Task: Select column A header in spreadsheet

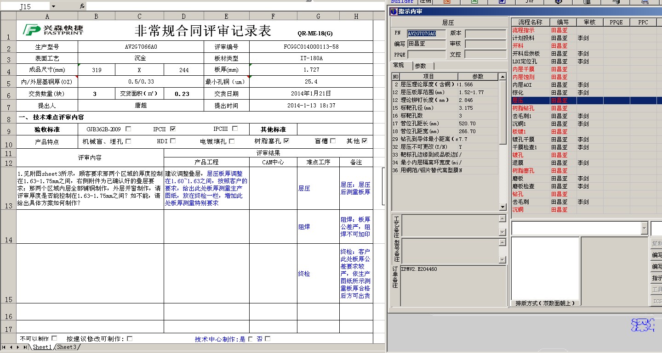Action: 47,17
